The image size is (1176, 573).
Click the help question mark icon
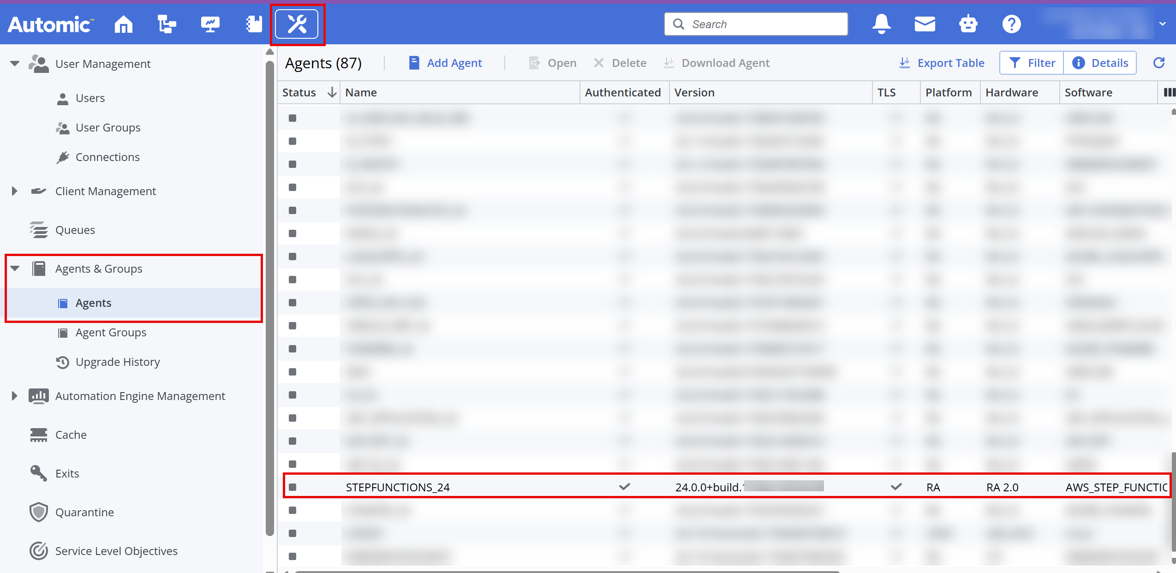click(1011, 24)
